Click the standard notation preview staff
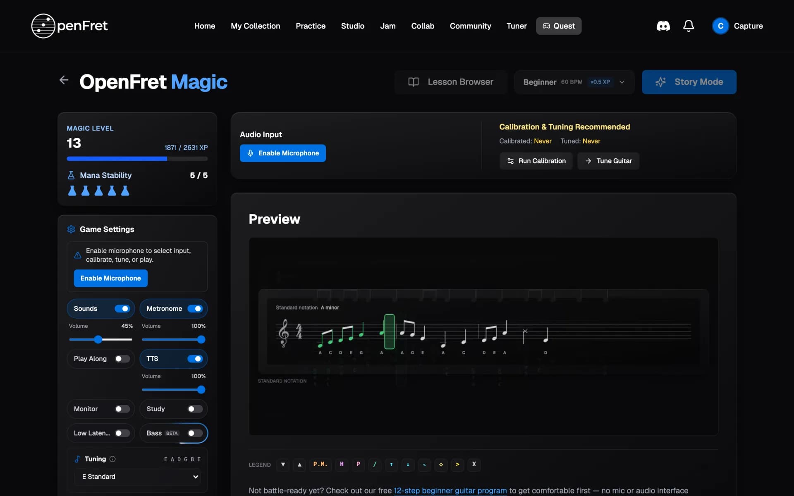 pyautogui.click(x=483, y=331)
